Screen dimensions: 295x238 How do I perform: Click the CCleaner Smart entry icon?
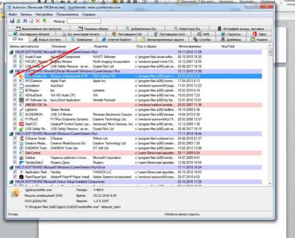tap(21, 138)
